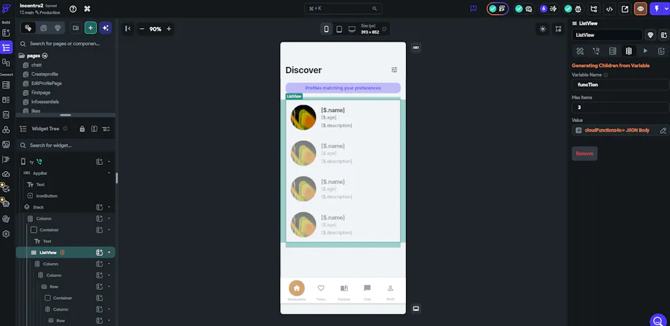The width and height of the screenshot is (670, 326).
Task: Collapse the pages folder
Action: [22, 56]
